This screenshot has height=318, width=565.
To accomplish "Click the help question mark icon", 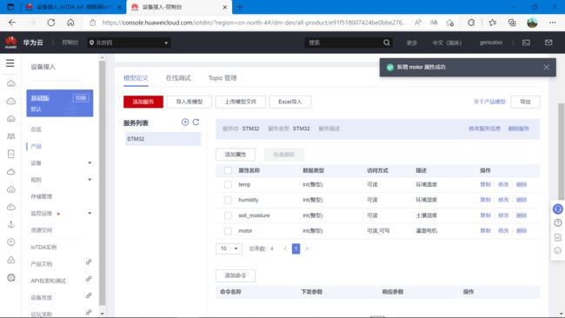I will (x=558, y=223).
